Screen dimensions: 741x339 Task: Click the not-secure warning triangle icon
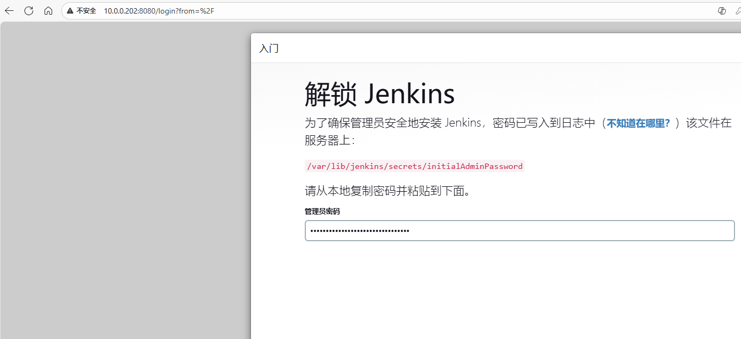point(70,11)
